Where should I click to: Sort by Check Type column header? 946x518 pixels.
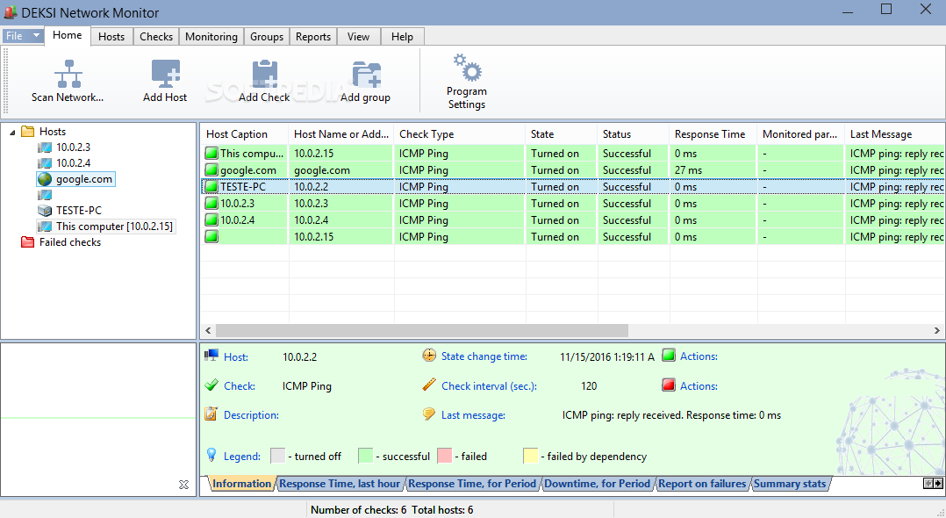pyautogui.click(x=460, y=134)
